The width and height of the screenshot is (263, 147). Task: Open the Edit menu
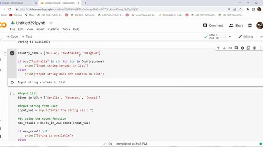(x=21, y=29)
